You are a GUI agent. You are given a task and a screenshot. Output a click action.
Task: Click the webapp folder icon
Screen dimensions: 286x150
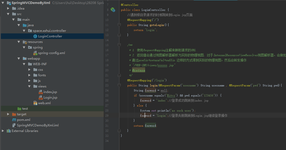click(25, 59)
